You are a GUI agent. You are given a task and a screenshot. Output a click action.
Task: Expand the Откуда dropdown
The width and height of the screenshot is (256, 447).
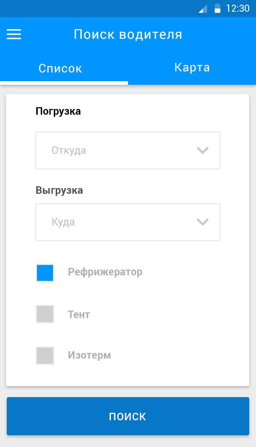[128, 150]
